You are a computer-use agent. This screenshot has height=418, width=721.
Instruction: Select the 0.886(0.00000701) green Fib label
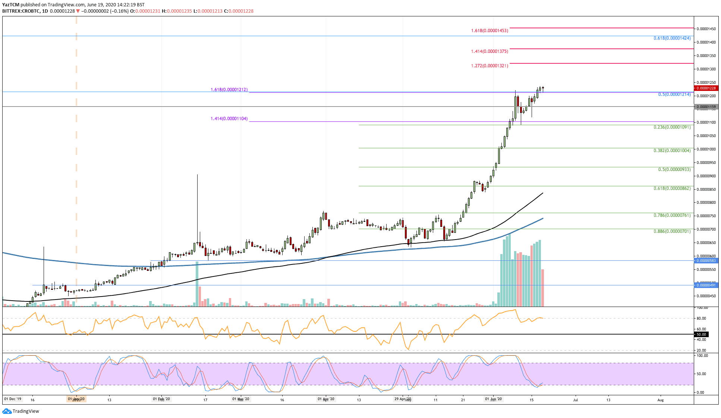(x=672, y=231)
